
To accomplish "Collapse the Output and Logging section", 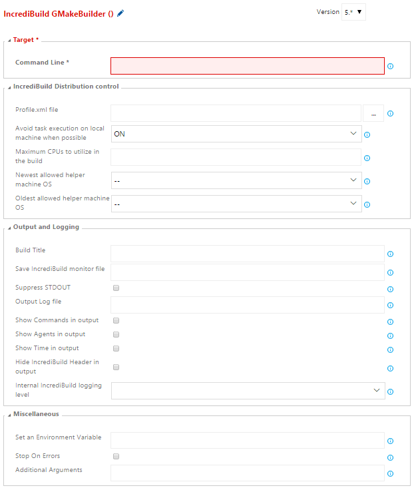I will coord(8,227).
